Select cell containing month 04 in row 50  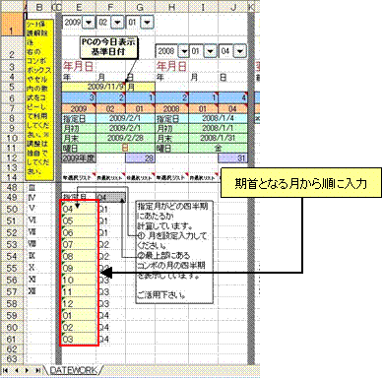tap(79, 209)
